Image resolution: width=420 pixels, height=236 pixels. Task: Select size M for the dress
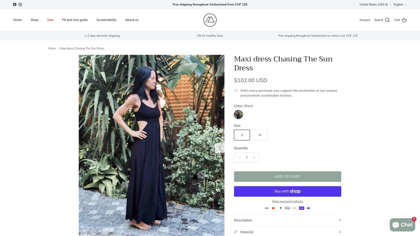pos(260,135)
